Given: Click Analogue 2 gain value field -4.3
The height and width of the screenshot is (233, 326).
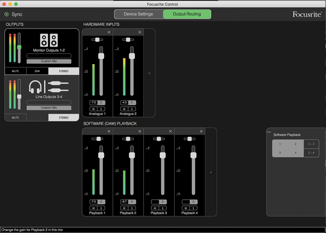Looking at the screenshot, I should point(124,103).
